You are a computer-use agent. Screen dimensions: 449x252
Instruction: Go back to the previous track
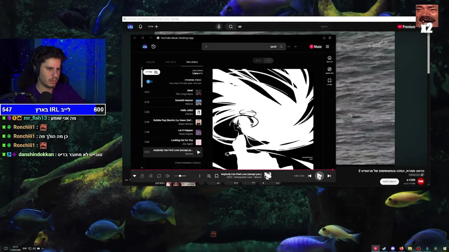[x=309, y=176]
